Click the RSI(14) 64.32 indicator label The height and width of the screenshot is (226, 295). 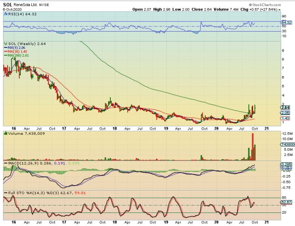[22, 14]
